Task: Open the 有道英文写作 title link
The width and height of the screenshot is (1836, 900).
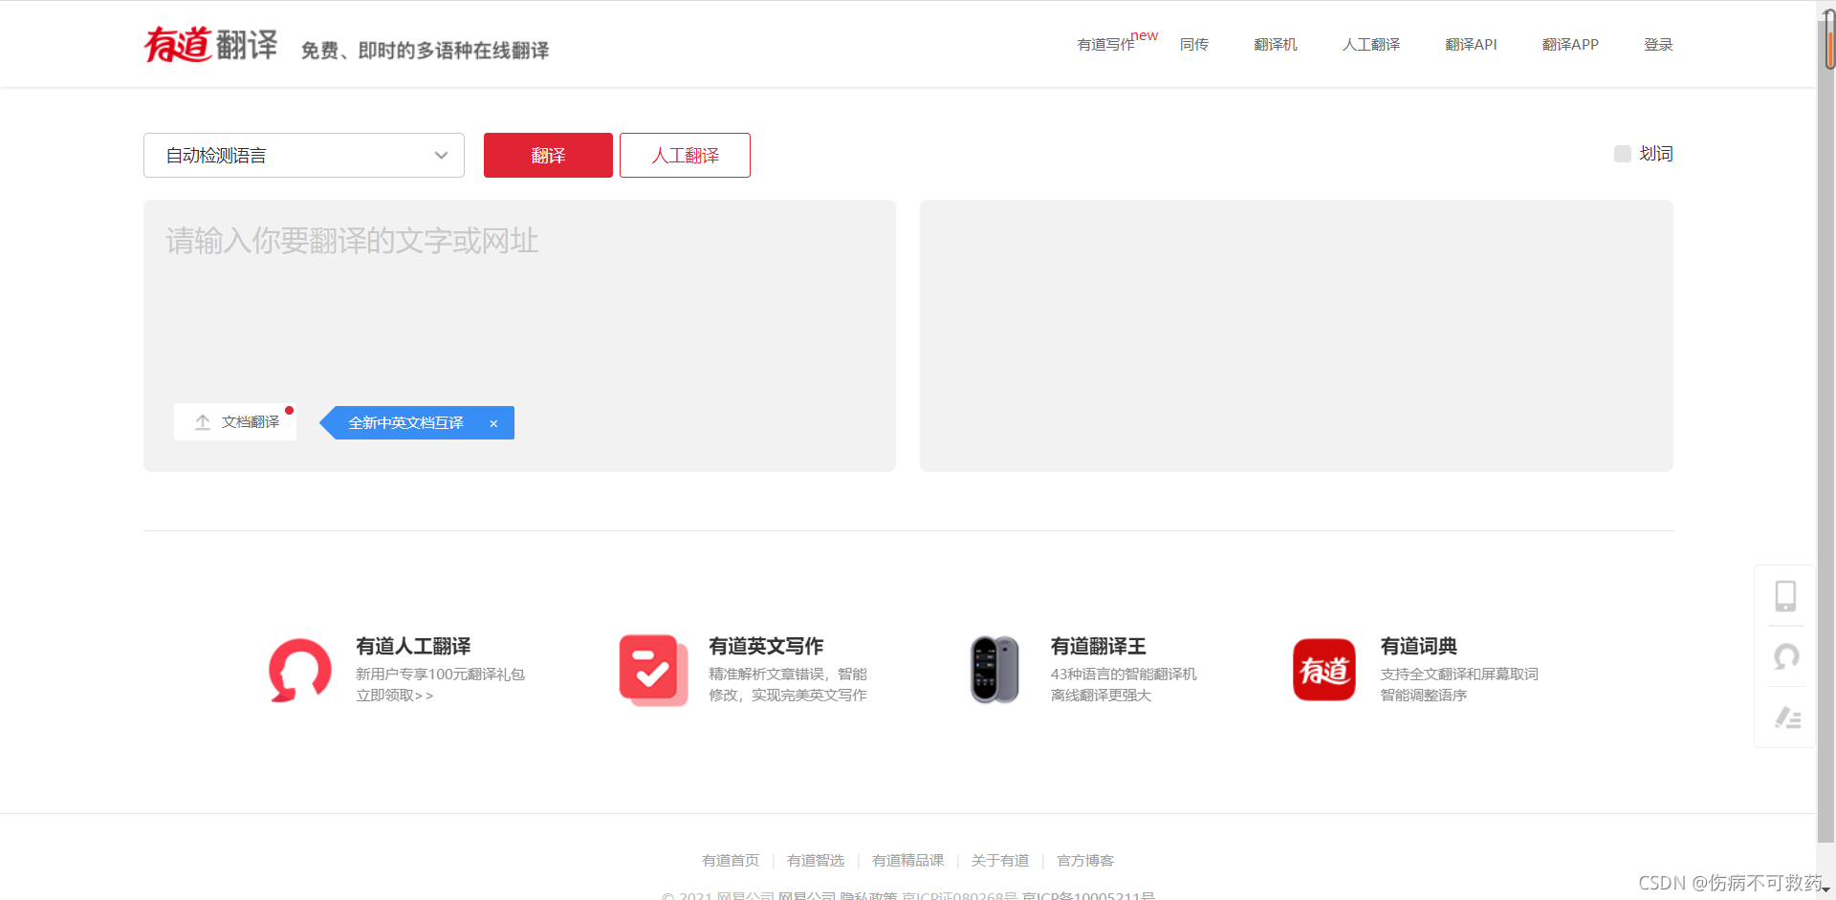Action: coord(766,647)
